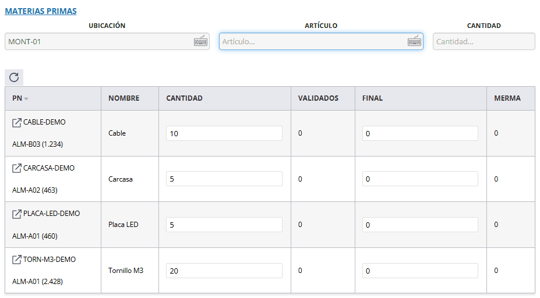Edit Carcasa quantity field showing 5
Viewport: 540px width, 298px height.
[224, 179]
